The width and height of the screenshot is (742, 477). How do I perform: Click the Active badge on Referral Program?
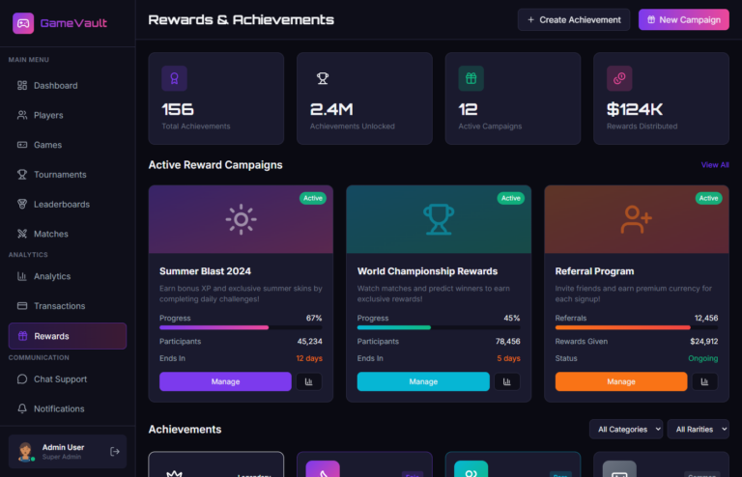(x=708, y=198)
